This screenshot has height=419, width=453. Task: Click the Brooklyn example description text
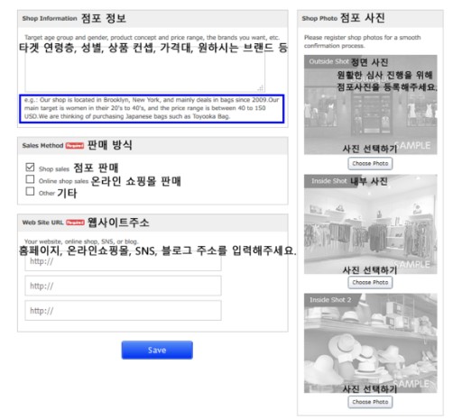[x=152, y=108]
